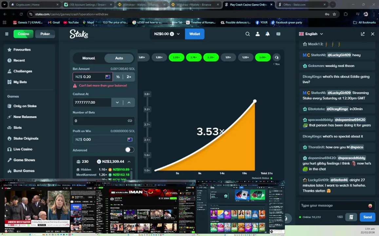
Task: Click the infinity icon in Number of Bets
Action: point(130,121)
